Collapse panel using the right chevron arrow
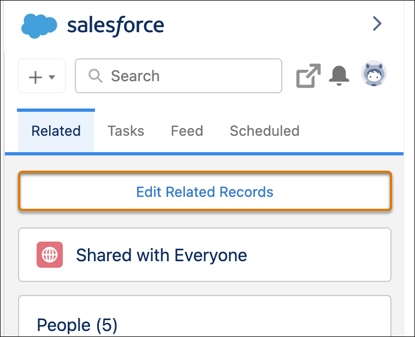The image size is (415, 337). click(x=377, y=23)
